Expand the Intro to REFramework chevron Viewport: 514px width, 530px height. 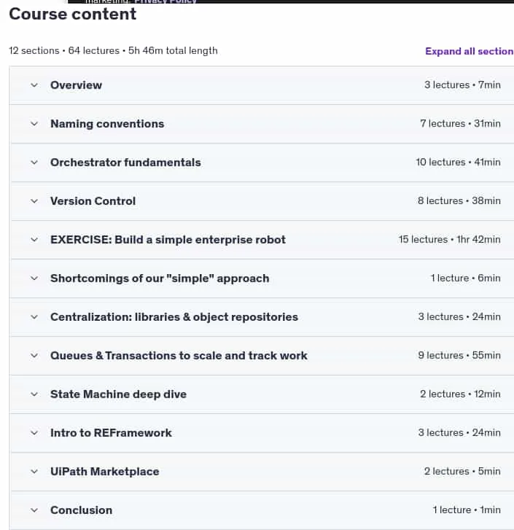pos(34,432)
